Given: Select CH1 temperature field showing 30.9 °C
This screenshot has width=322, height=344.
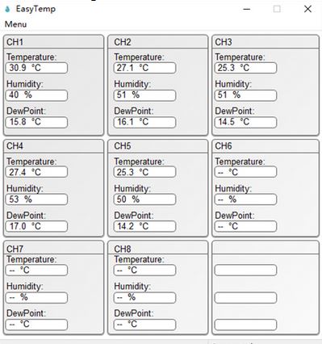Looking at the screenshot, I should (x=36, y=68).
